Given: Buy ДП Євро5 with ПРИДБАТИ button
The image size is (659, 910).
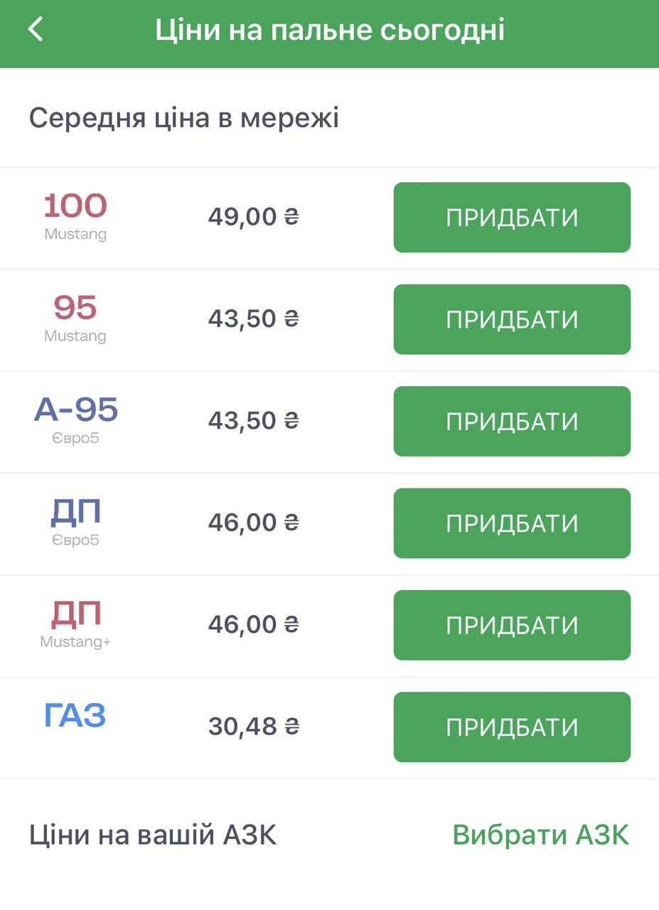Looking at the screenshot, I should tap(512, 523).
